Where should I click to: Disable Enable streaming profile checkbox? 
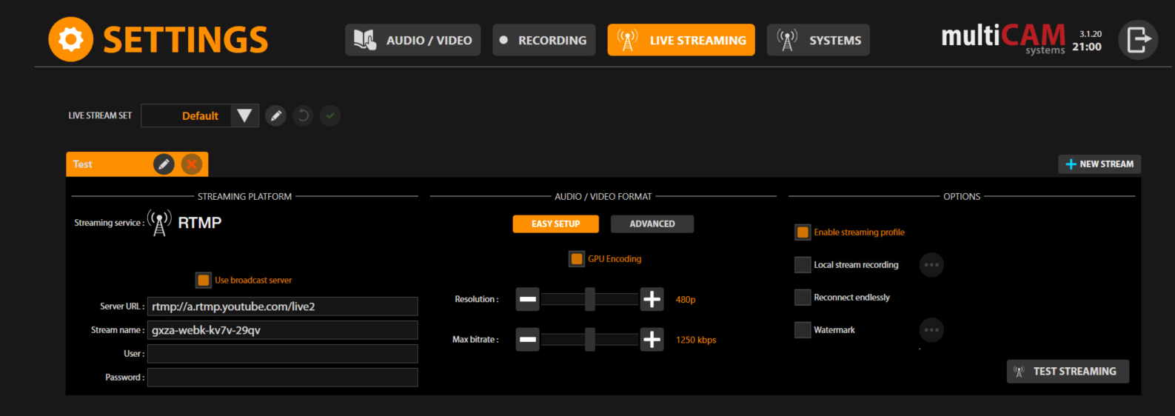pos(803,232)
